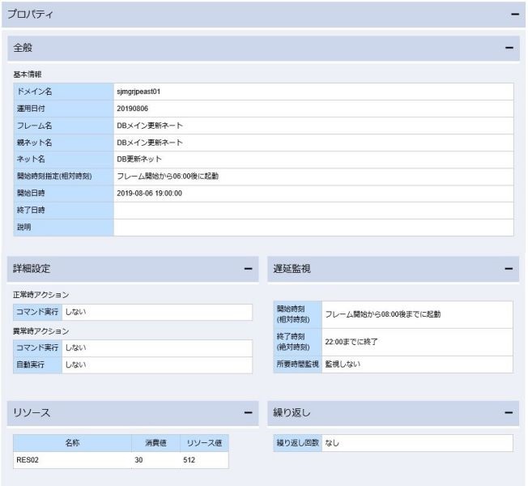Click the 説明 label cell

click(x=64, y=228)
